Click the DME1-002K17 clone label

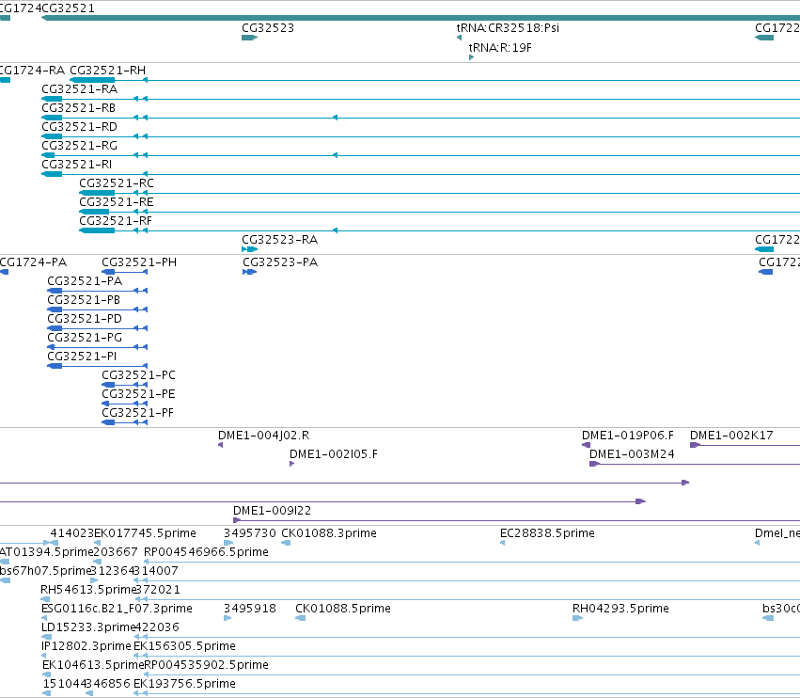[731, 436]
